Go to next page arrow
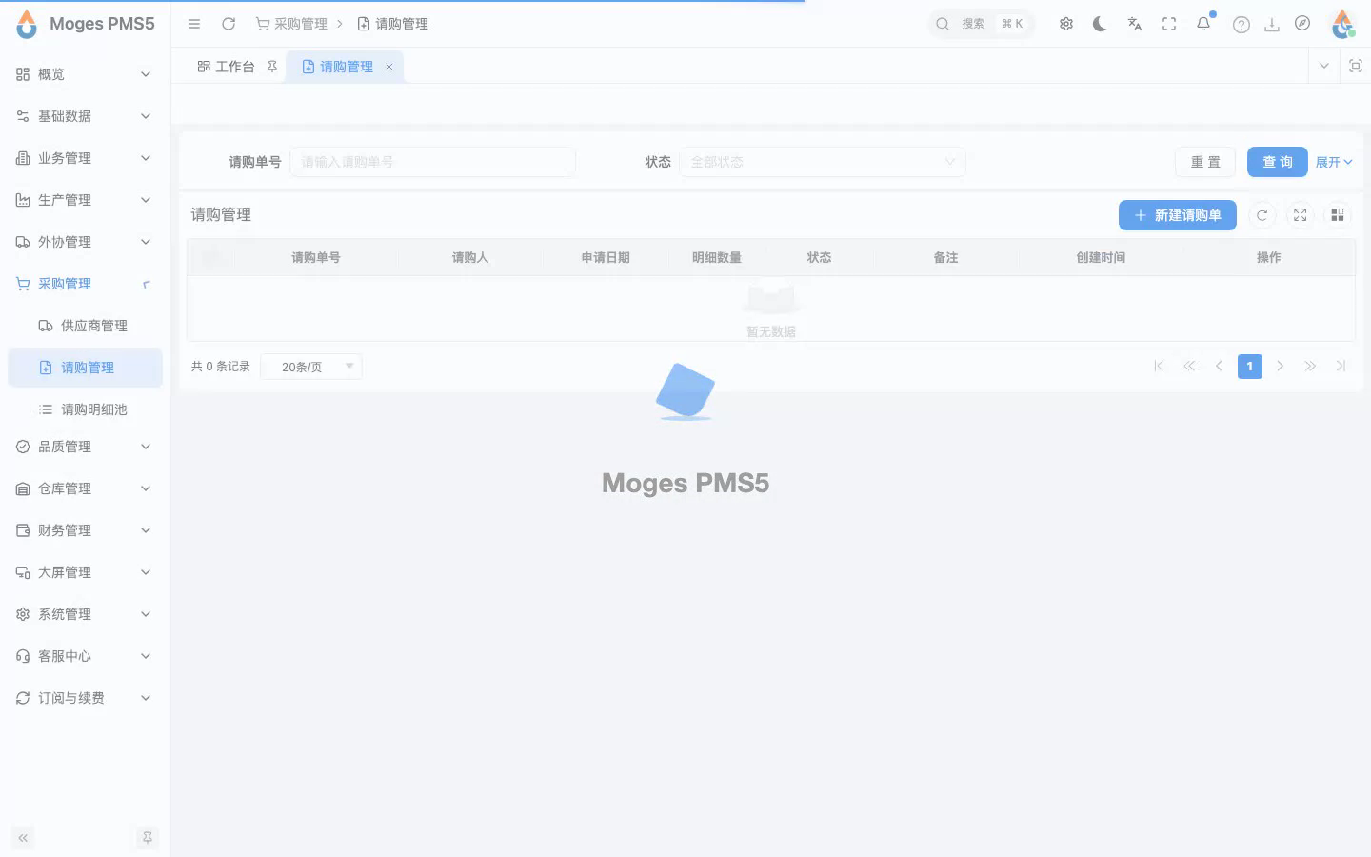1371x857 pixels. [x=1281, y=366]
